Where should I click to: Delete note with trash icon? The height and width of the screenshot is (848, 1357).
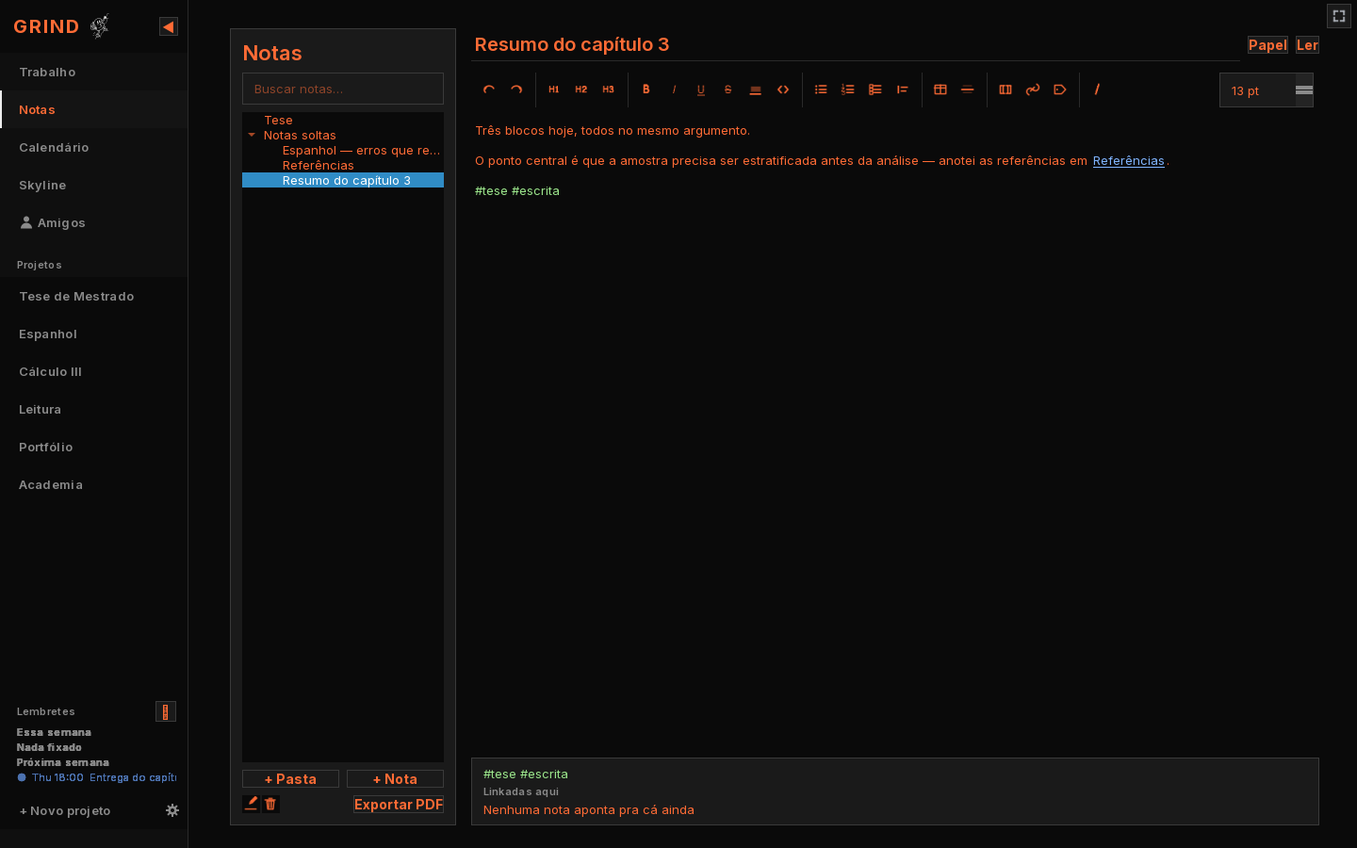tap(270, 804)
